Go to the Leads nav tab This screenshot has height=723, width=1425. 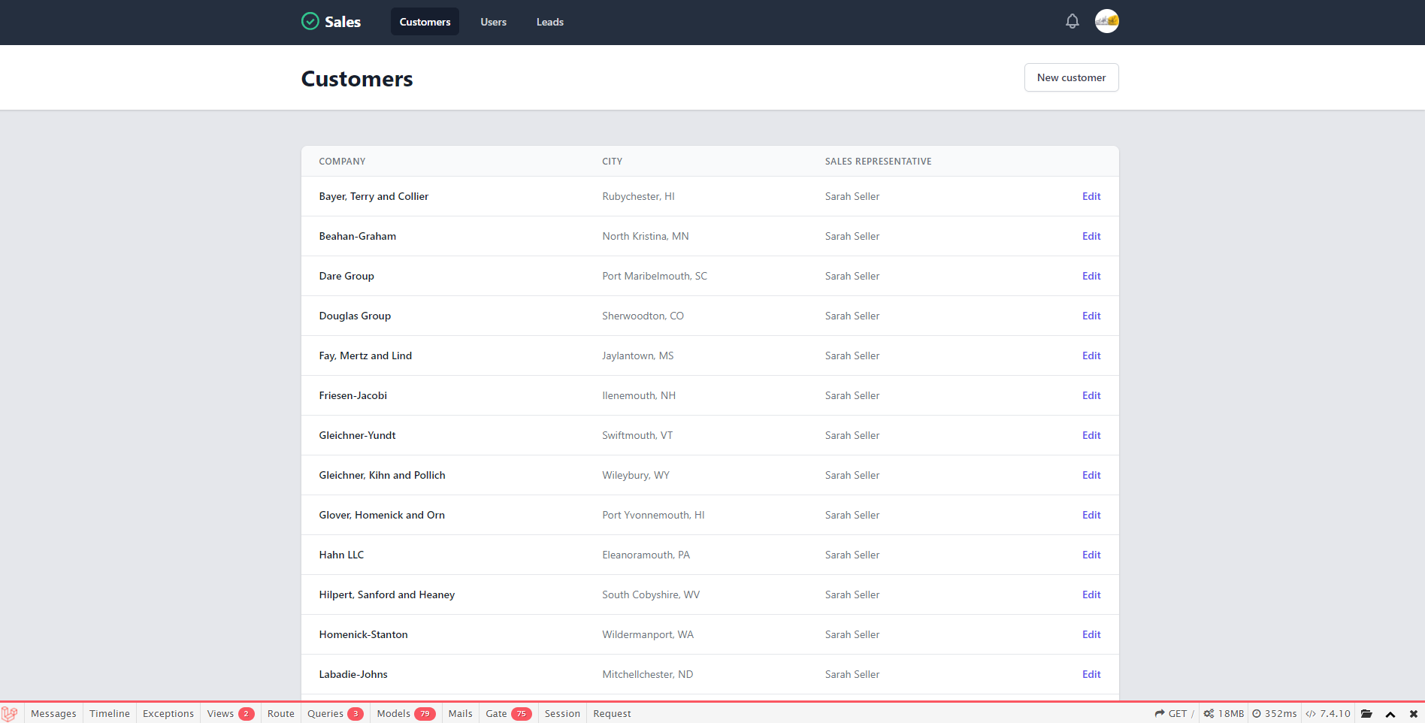[x=550, y=22]
